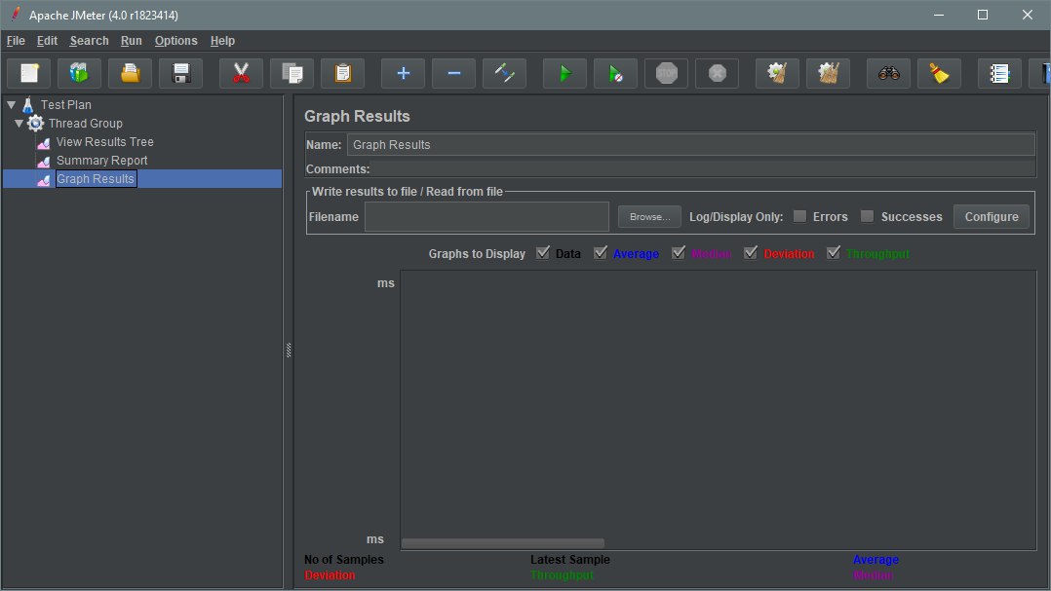Click the Open file folder icon
Image resolution: width=1051 pixels, height=591 pixels.
tap(130, 73)
